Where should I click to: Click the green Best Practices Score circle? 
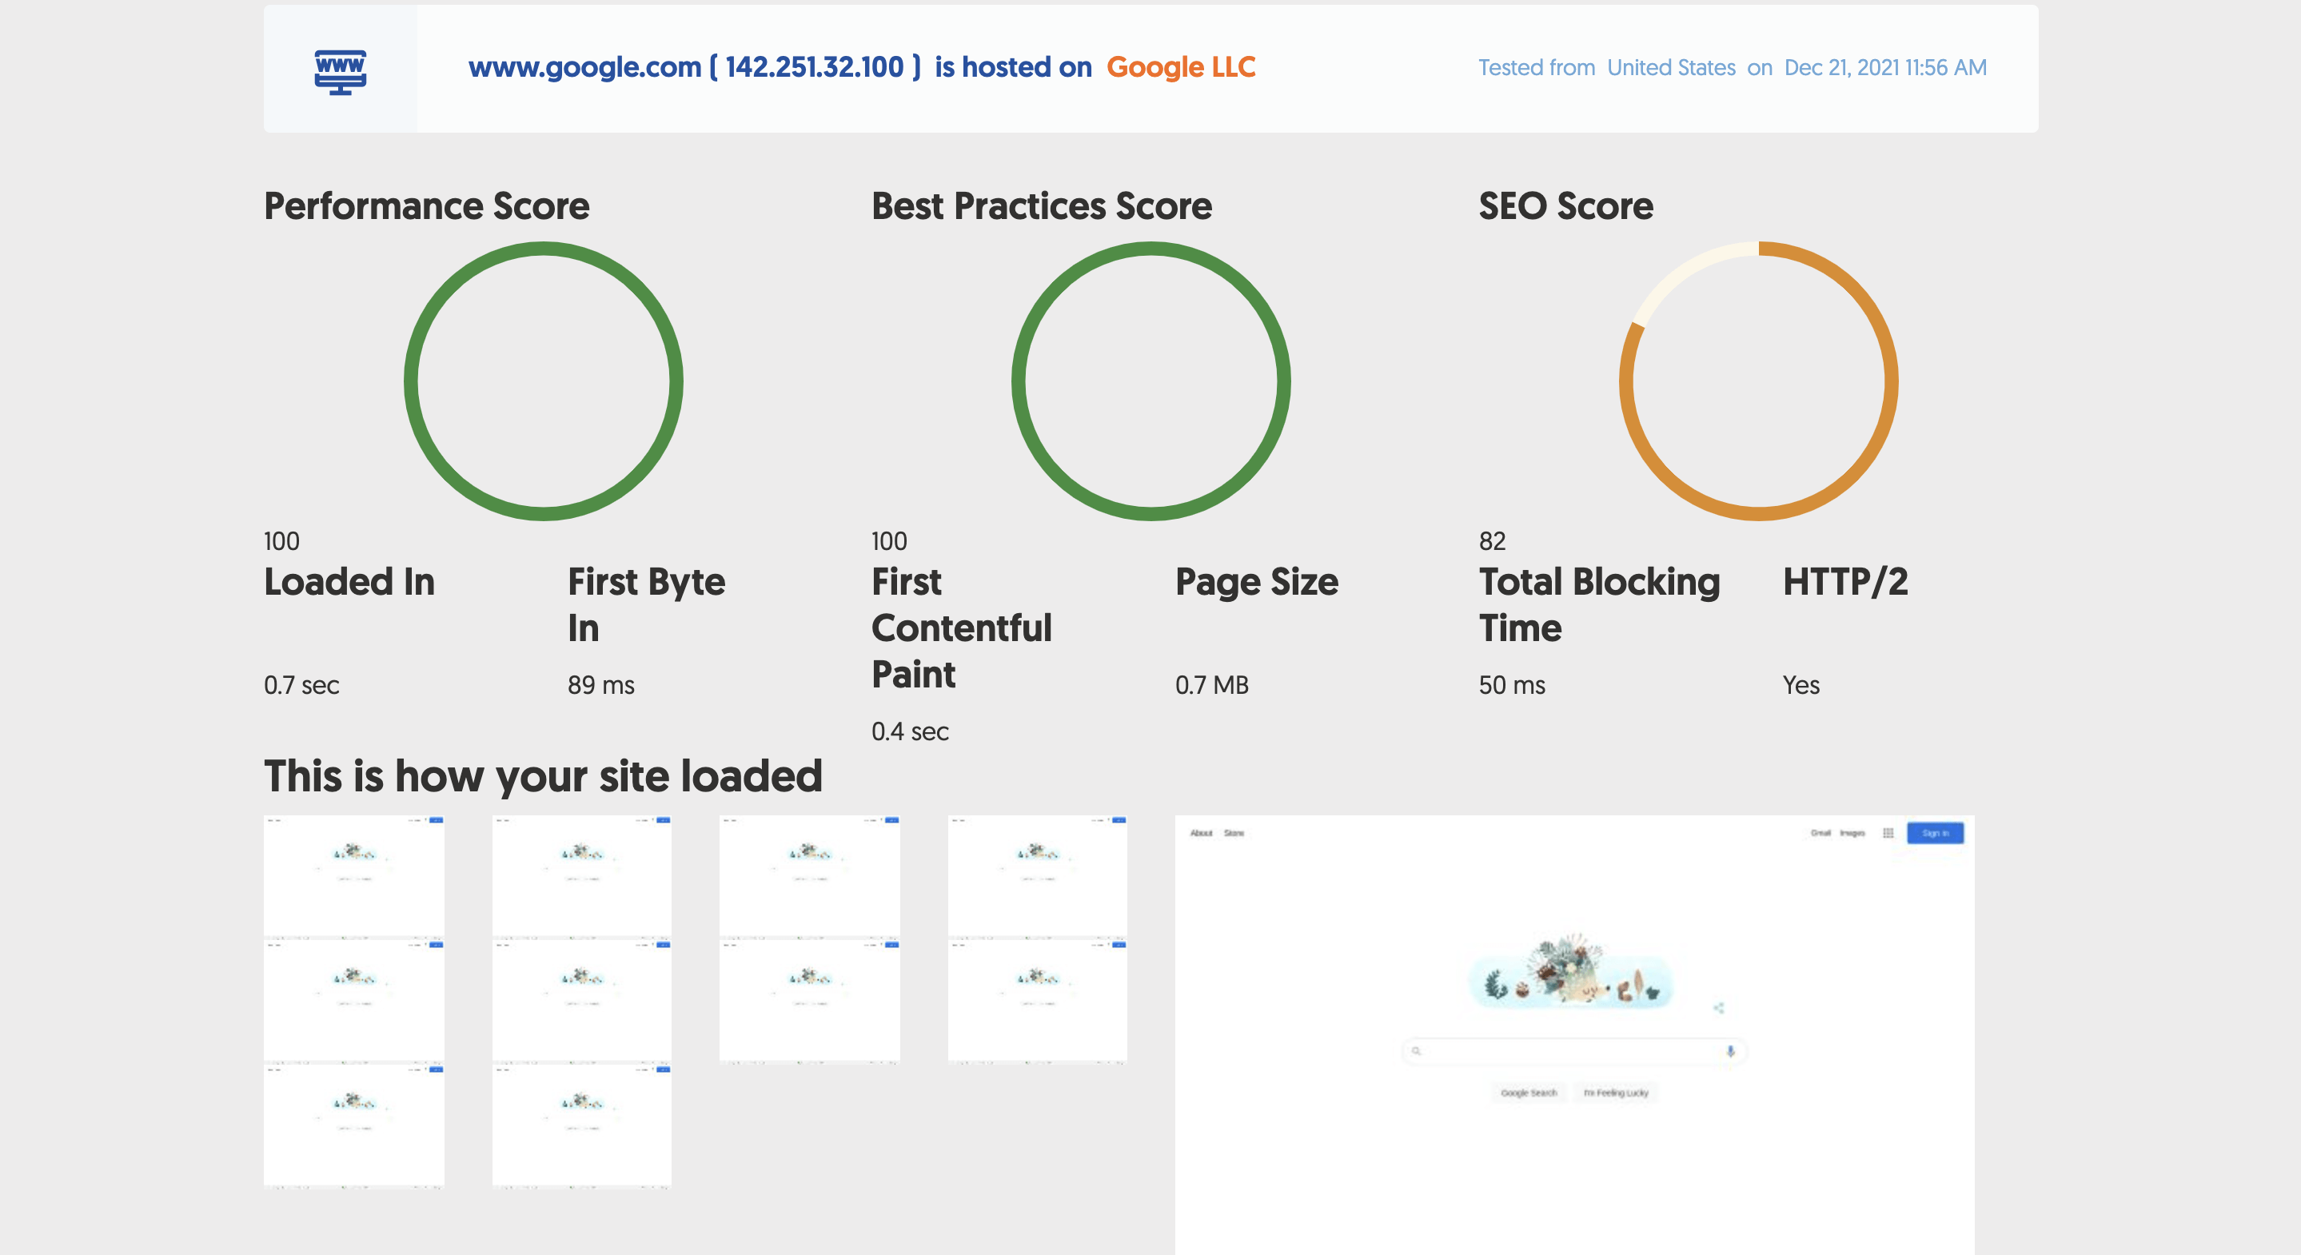pos(1150,381)
